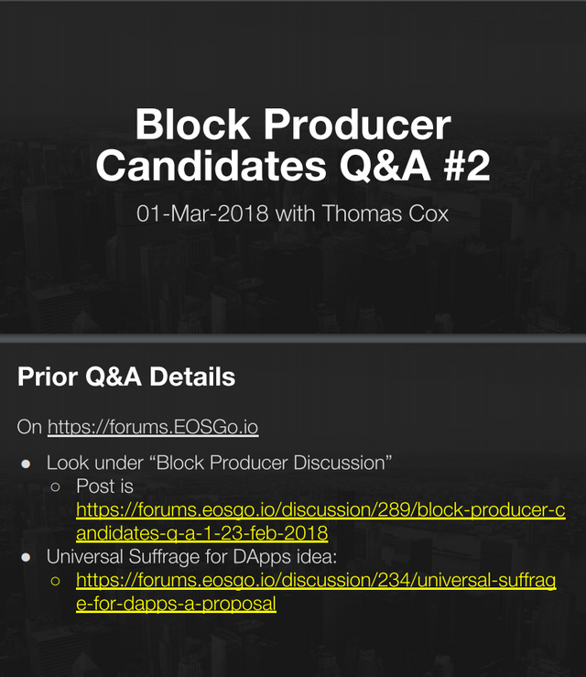The image size is (586, 677).
Task: Click the word "On" before the forum link
Action: click(29, 426)
